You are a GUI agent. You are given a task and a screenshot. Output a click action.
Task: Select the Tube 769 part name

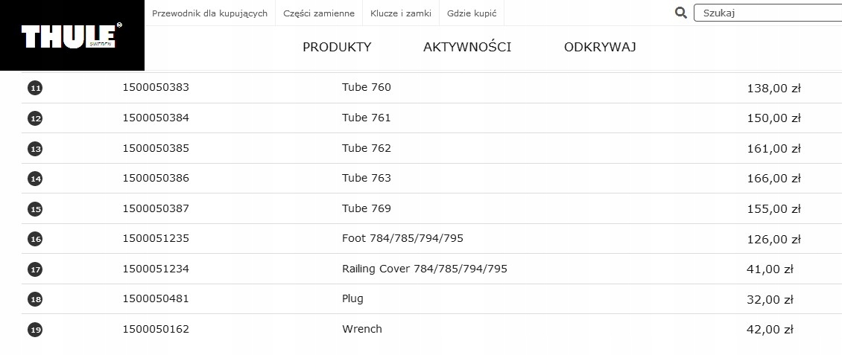[x=367, y=208]
